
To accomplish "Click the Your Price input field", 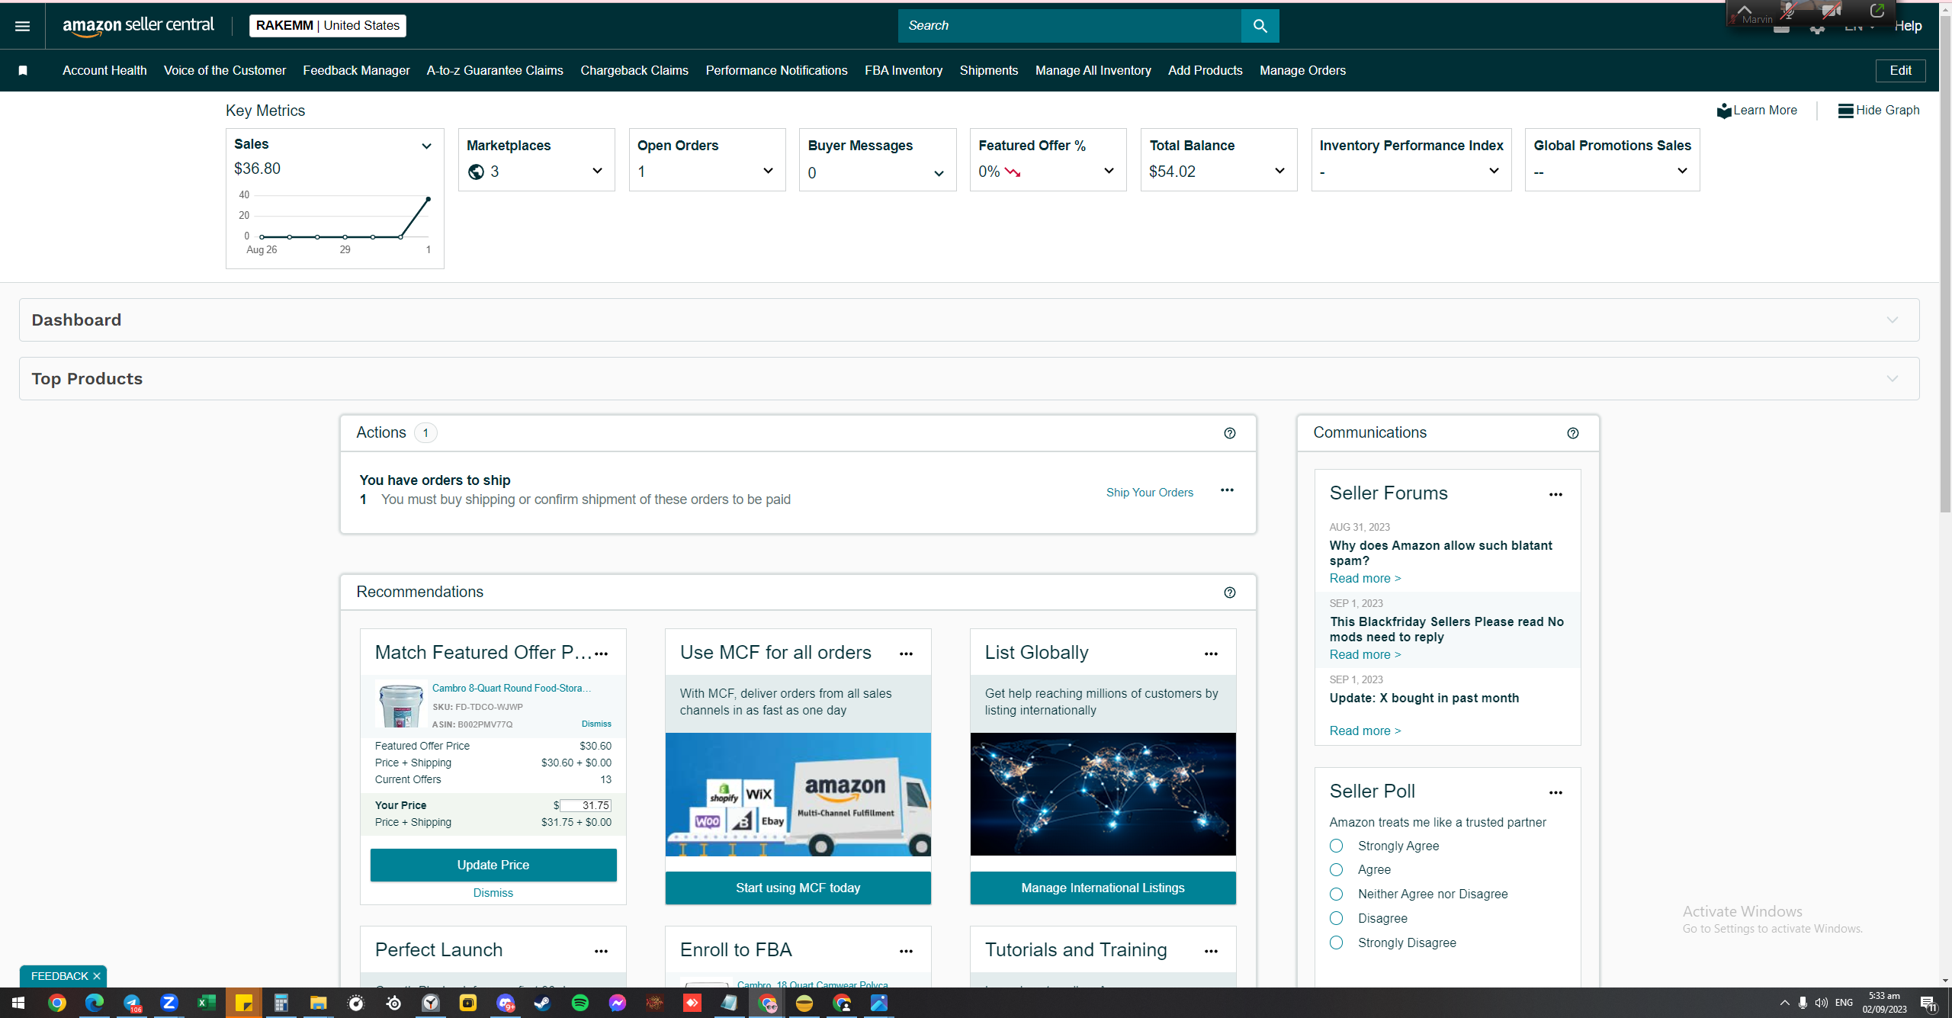I will tap(585, 805).
